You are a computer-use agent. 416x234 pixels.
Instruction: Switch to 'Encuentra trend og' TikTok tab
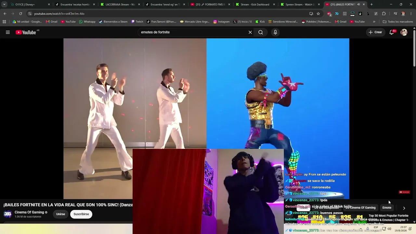tap(165, 5)
